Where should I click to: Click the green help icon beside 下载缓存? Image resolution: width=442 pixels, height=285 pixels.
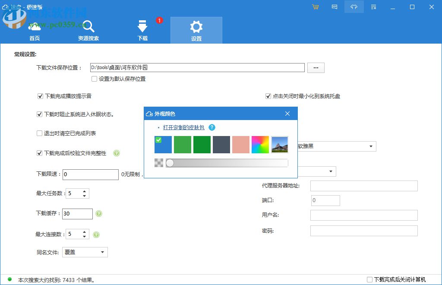[x=99, y=214]
